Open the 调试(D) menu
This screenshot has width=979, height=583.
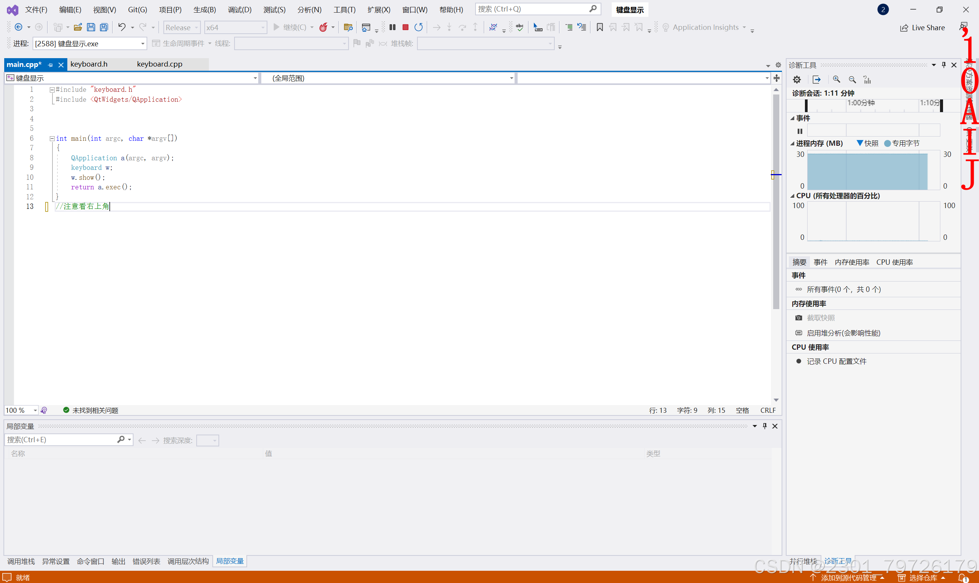(x=239, y=10)
